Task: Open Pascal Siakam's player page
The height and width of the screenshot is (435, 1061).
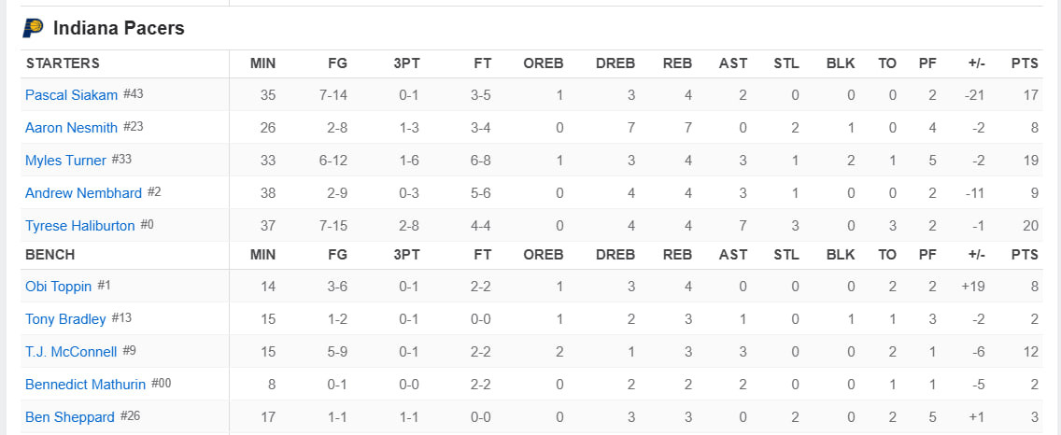Action: [x=71, y=94]
